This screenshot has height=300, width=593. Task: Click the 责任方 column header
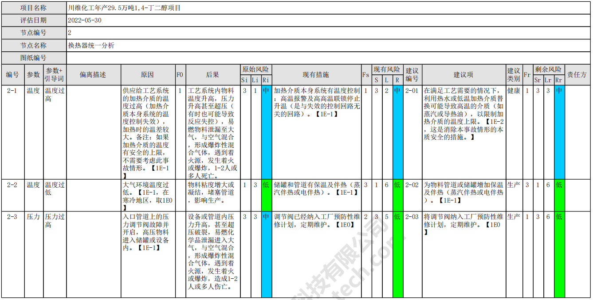point(577,75)
